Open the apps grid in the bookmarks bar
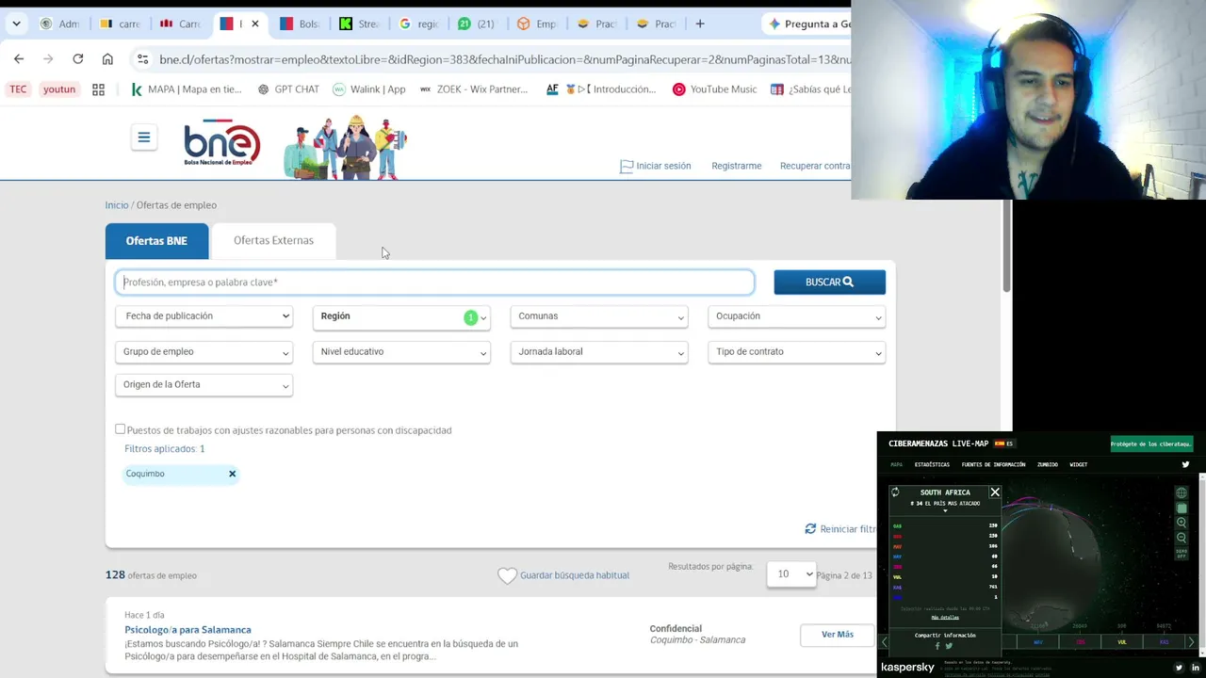The width and height of the screenshot is (1206, 678). (x=98, y=89)
